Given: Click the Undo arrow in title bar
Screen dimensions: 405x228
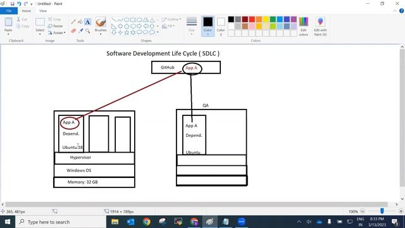Looking at the screenshot, I should tap(19, 4).
